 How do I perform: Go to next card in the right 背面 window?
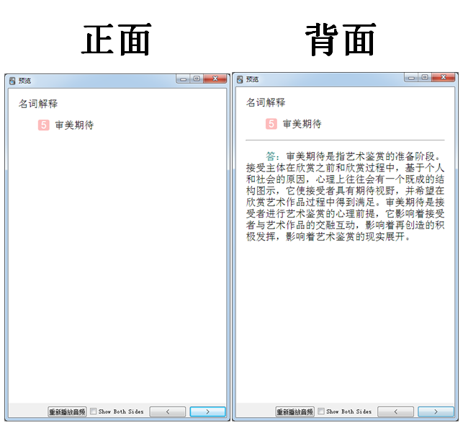coord(436,411)
